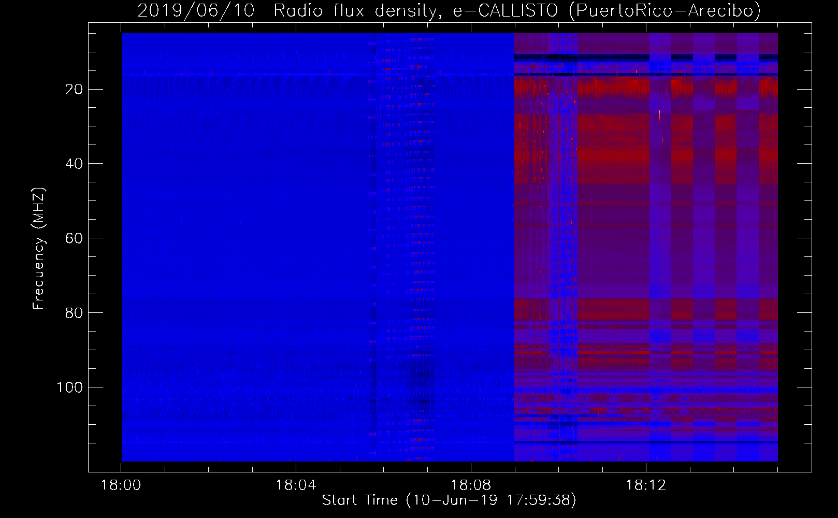The width and height of the screenshot is (838, 518).
Task: Click the '60' frequency tick label
Action: click(74, 239)
